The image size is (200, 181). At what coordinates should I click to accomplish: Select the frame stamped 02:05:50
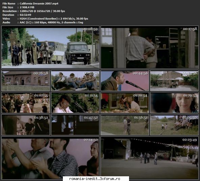pyautogui.click(x=174, y=125)
